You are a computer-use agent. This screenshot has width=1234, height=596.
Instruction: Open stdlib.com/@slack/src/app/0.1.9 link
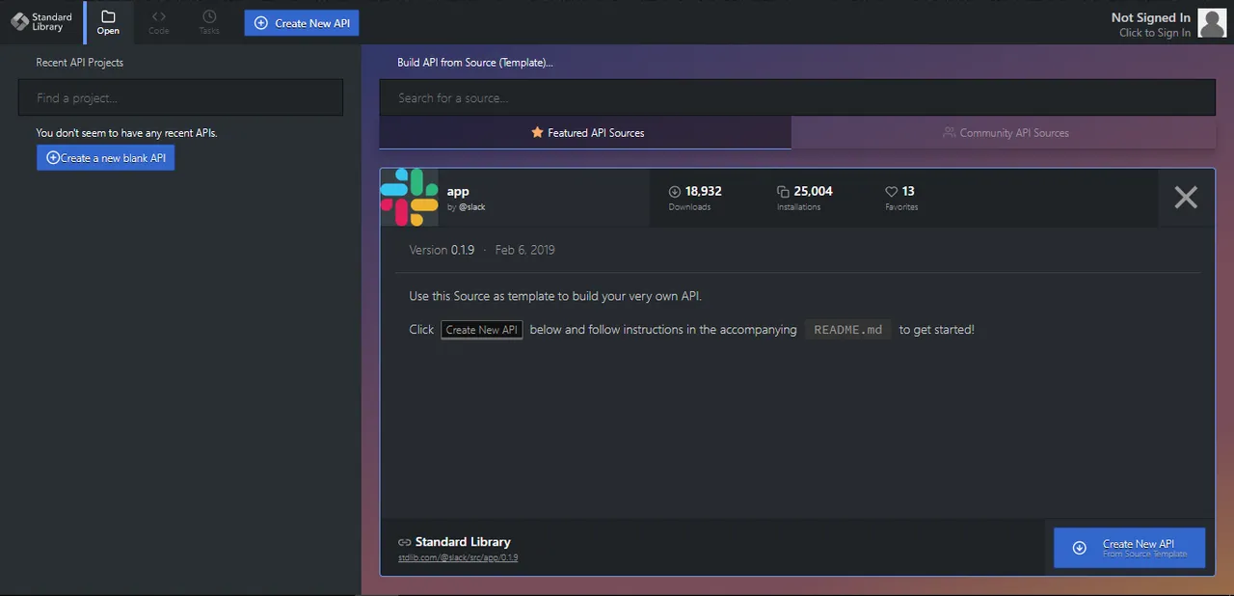(x=458, y=557)
